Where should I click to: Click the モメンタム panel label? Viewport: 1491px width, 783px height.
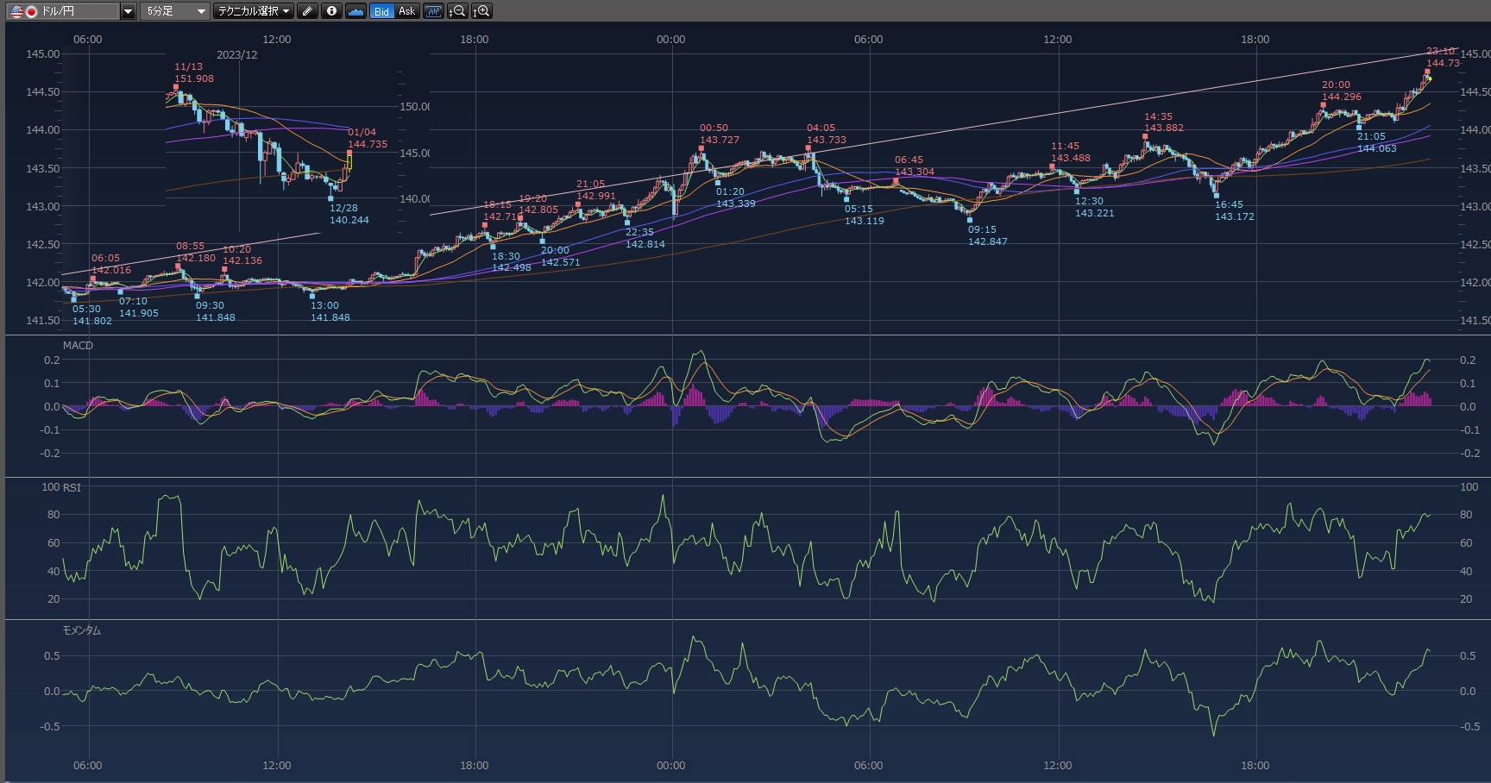[x=81, y=630]
